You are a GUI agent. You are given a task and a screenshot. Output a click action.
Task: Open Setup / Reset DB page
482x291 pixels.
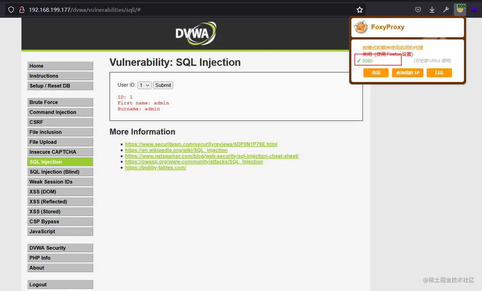[60, 86]
